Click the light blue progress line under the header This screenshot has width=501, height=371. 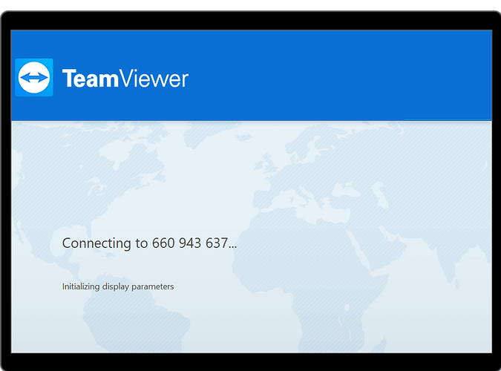click(x=448, y=120)
